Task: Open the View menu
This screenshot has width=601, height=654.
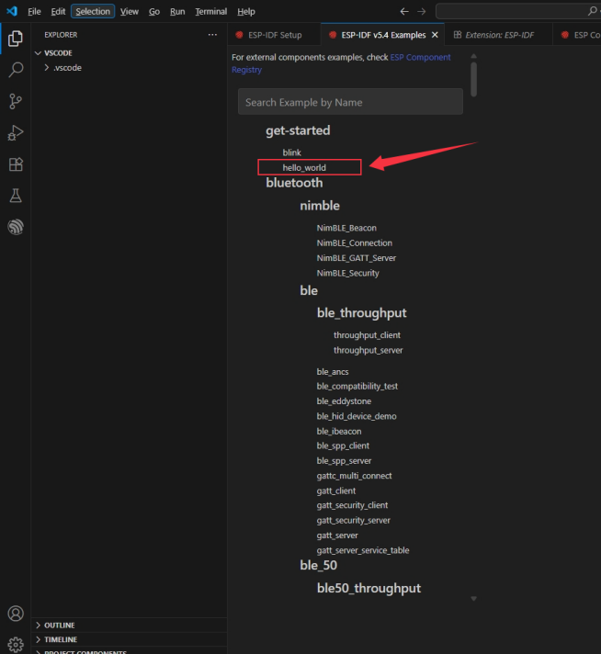Action: (x=130, y=11)
